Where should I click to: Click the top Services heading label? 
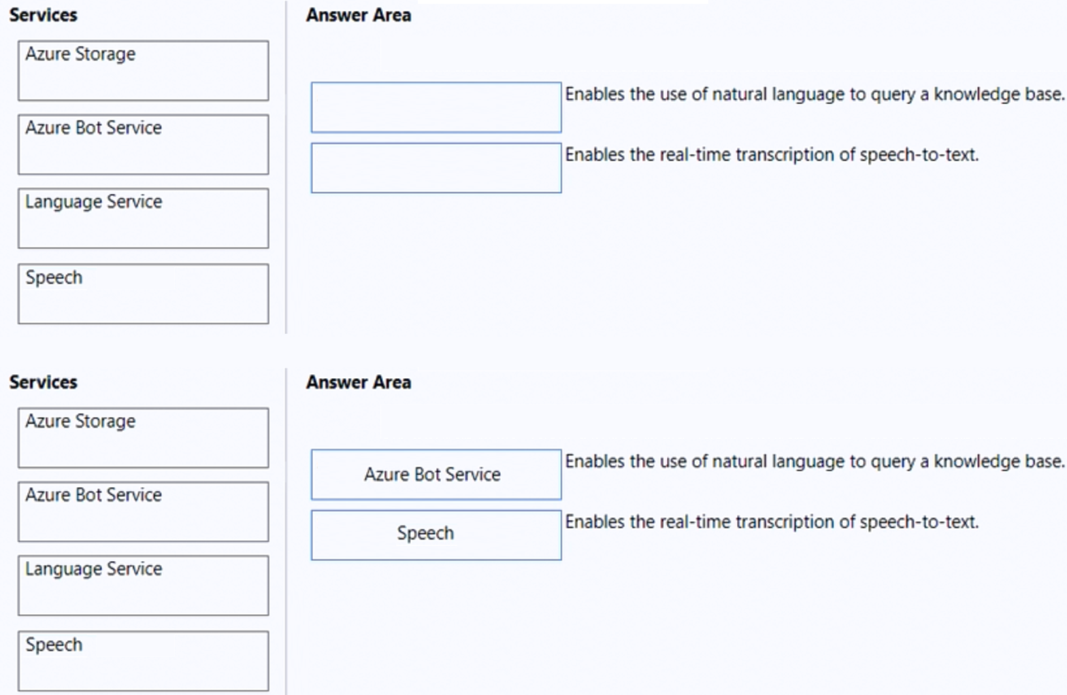tap(42, 15)
